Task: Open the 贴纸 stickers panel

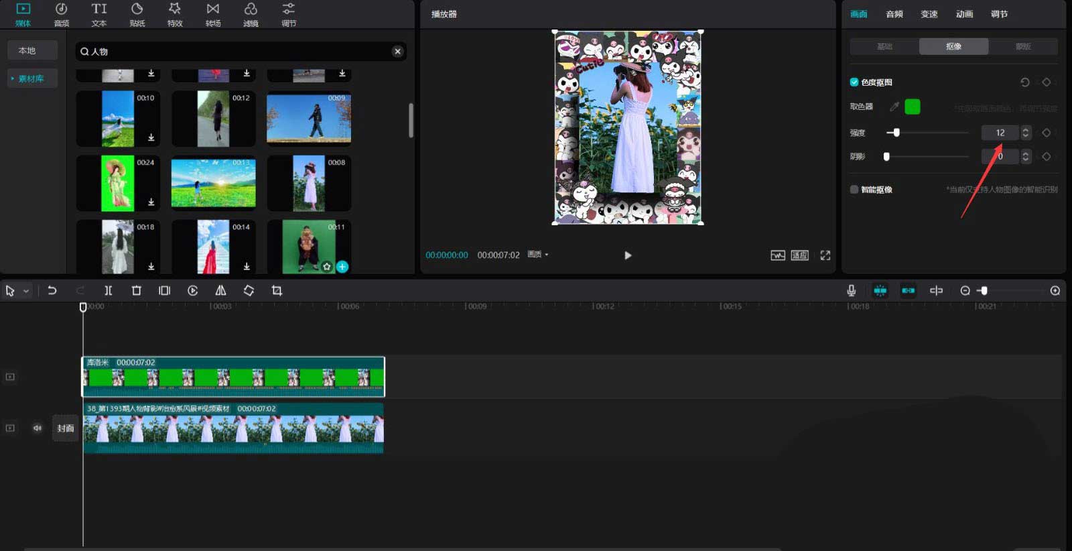Action: [x=137, y=14]
